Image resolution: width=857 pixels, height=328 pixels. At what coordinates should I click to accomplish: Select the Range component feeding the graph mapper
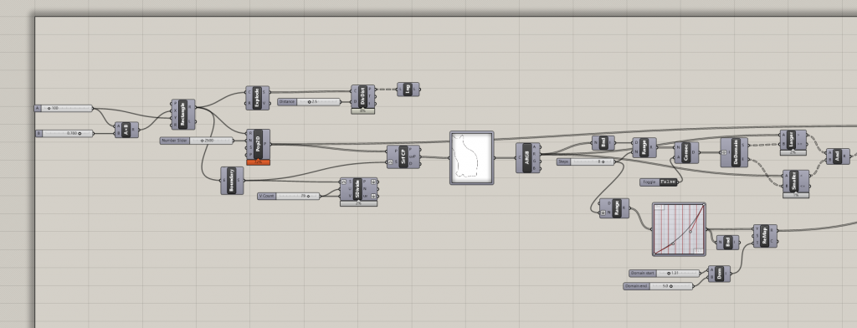(x=613, y=208)
